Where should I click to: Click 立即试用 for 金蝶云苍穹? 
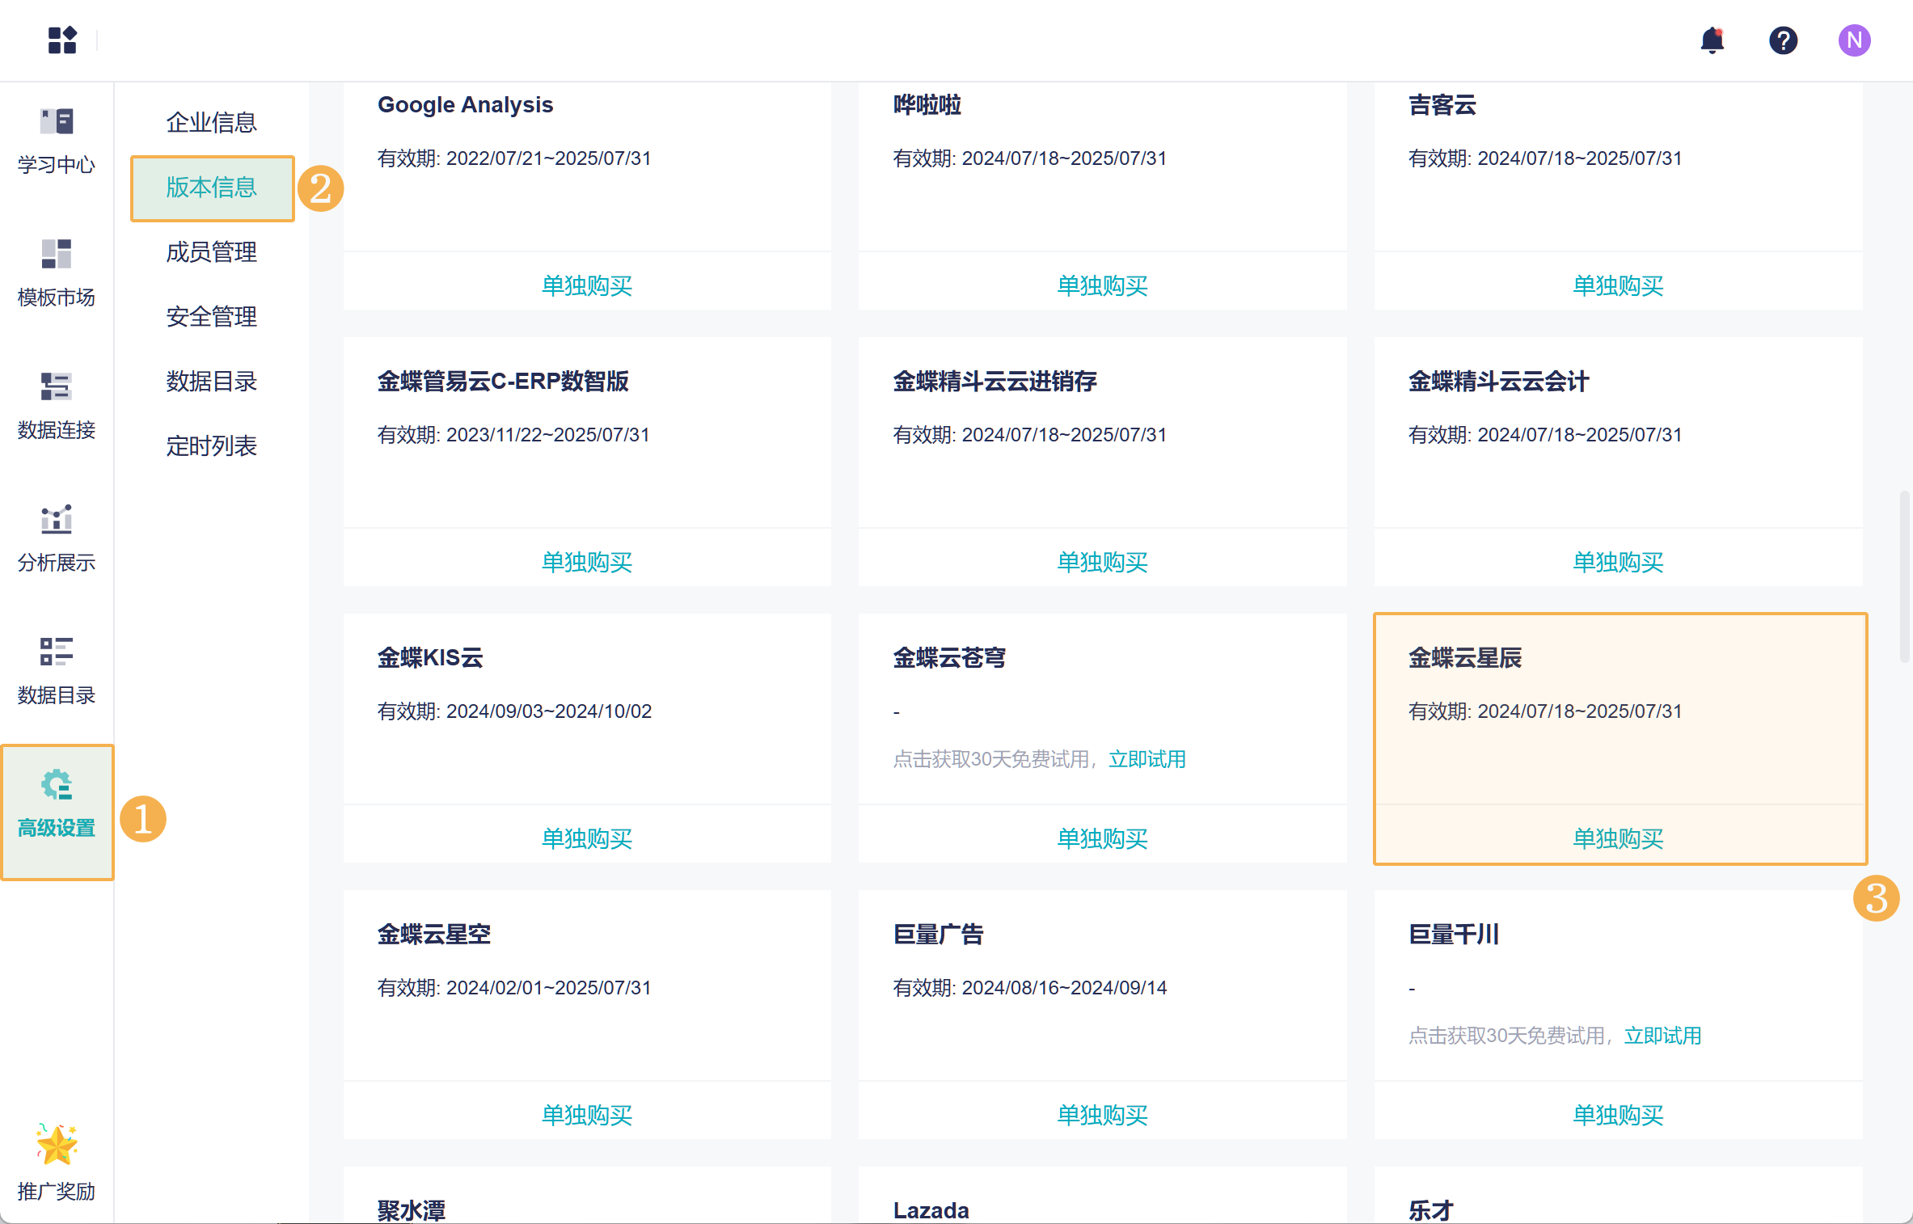click(1147, 759)
